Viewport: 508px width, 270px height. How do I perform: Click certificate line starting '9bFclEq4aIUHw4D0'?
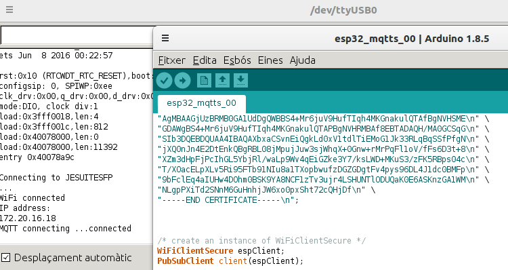(x=323, y=180)
